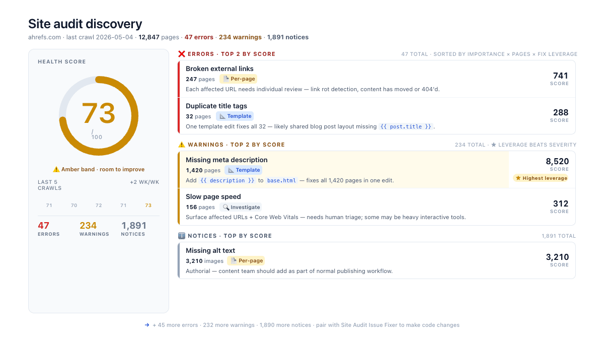
Task: Open the Missing alt text issue
Action: coord(376,260)
